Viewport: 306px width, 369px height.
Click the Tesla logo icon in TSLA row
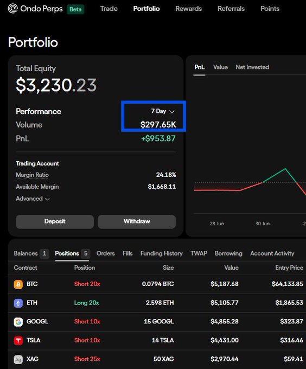tap(18, 341)
